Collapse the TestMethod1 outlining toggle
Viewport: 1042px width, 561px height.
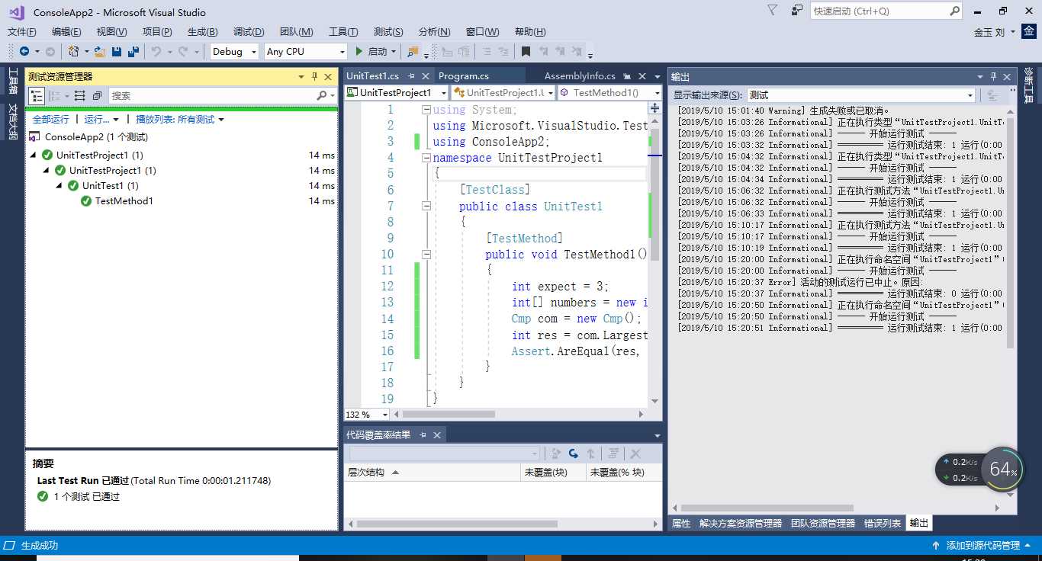click(x=426, y=254)
